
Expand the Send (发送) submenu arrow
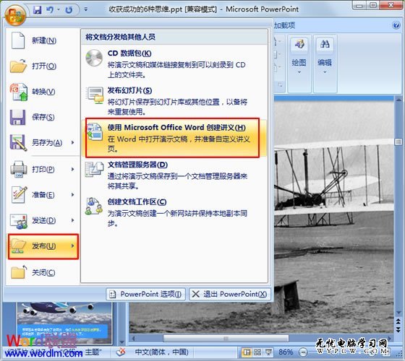click(x=72, y=220)
